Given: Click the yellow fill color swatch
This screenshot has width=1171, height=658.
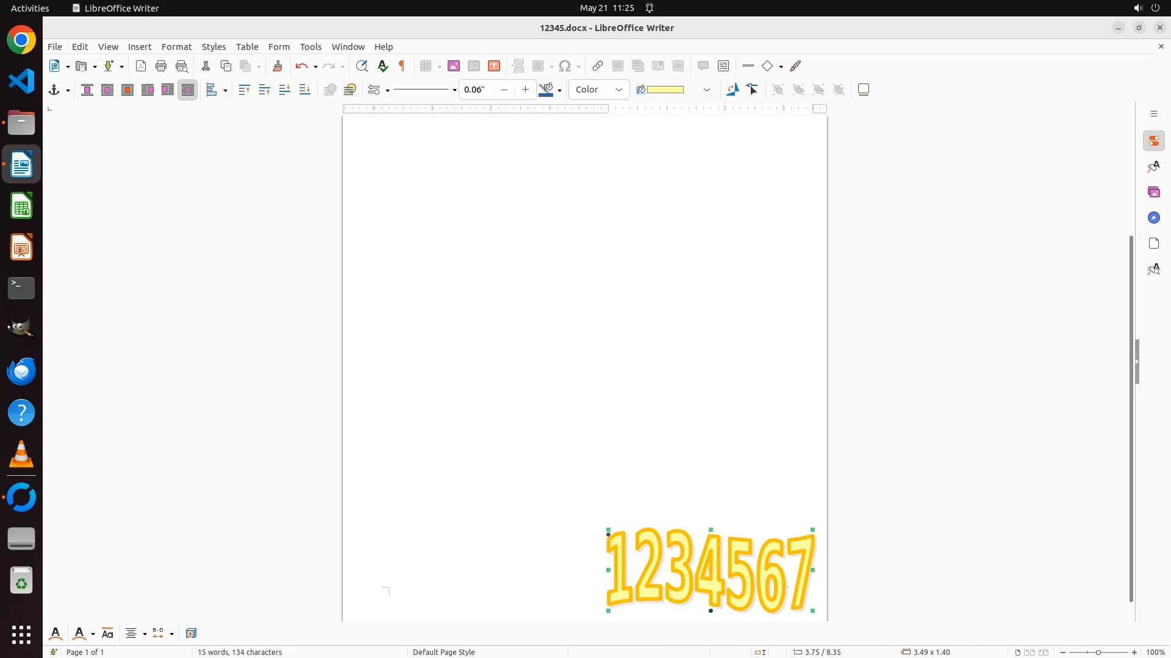Looking at the screenshot, I should (x=665, y=90).
